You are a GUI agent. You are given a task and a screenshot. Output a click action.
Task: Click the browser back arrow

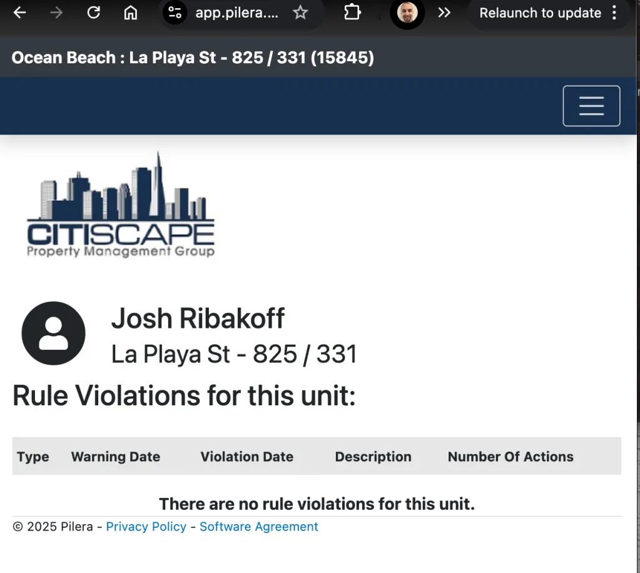tap(20, 13)
